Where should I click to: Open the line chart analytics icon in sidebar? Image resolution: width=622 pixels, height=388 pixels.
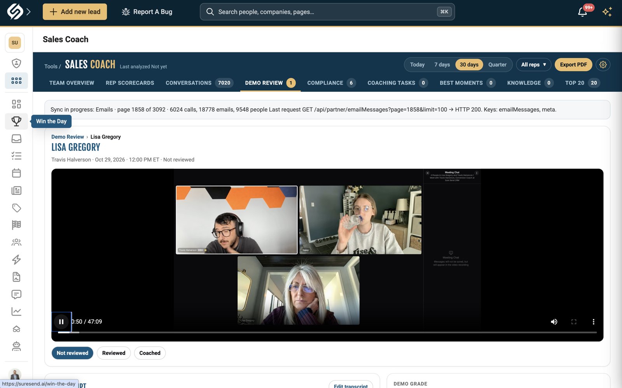click(16, 311)
